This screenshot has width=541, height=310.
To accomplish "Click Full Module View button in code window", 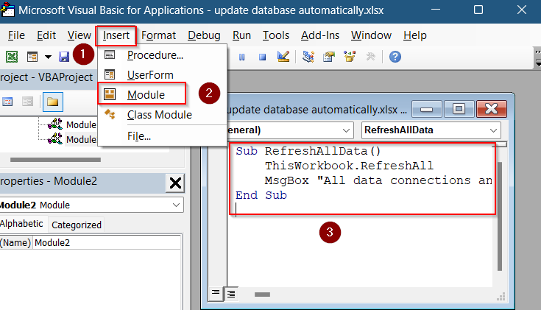I will tap(231, 294).
